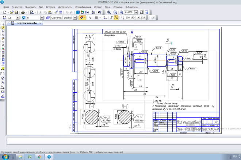Click the X coordinate field 508.193
The width and height of the screenshot is (241, 160).
click(x=130, y=17)
